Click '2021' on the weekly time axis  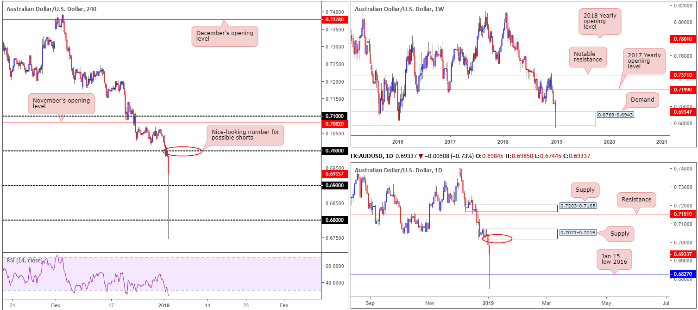click(662, 141)
